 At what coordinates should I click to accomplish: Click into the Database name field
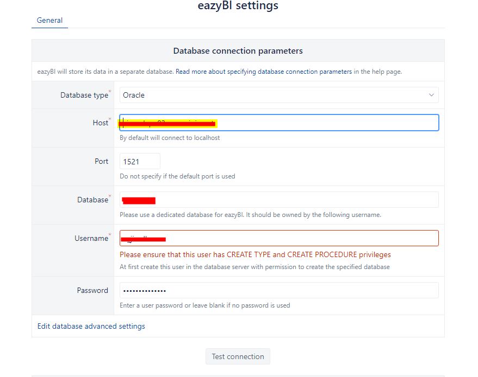click(x=279, y=200)
